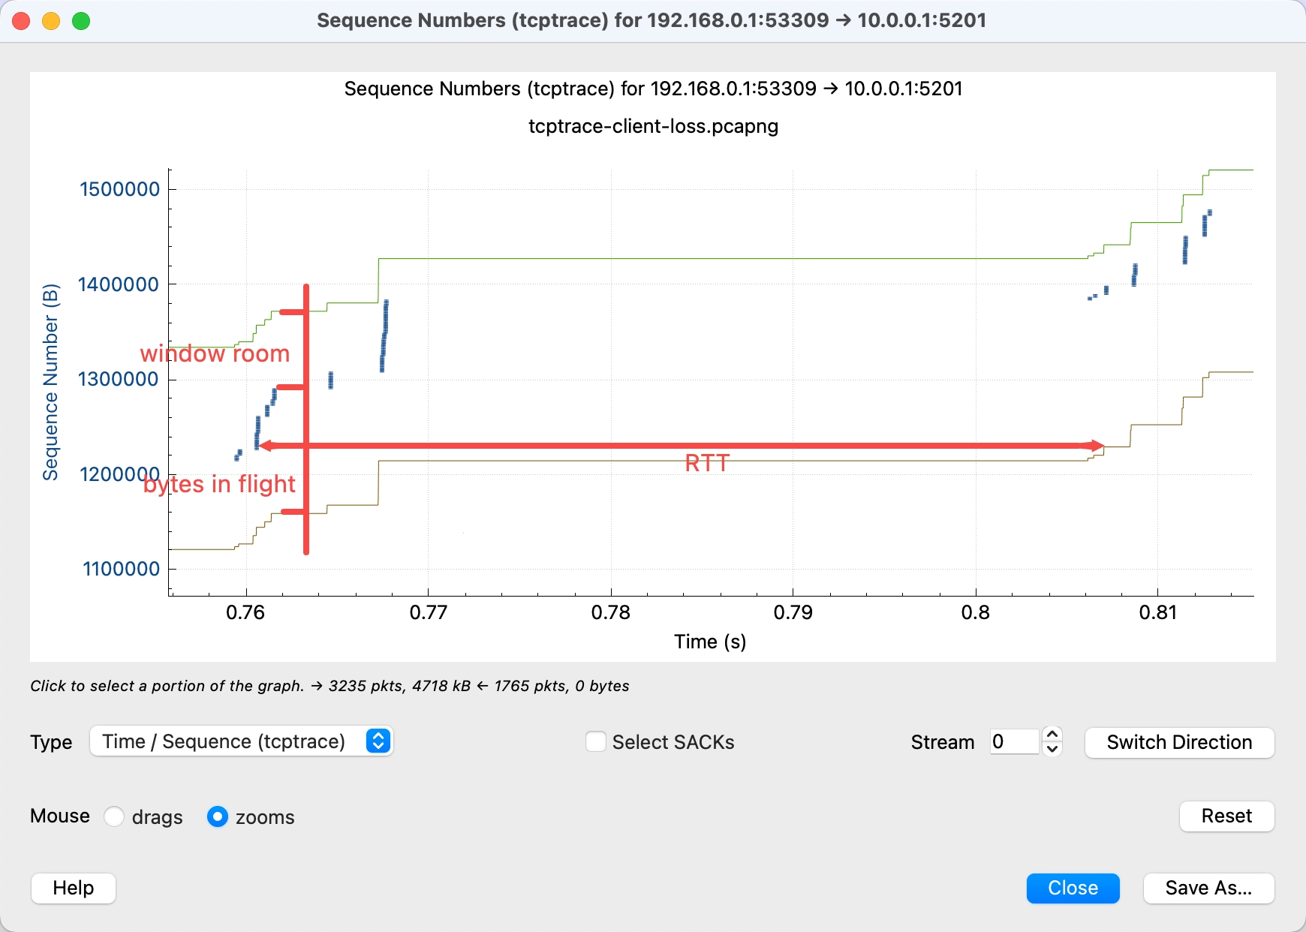Click Save As... to export graph
1306x932 pixels.
(x=1208, y=888)
